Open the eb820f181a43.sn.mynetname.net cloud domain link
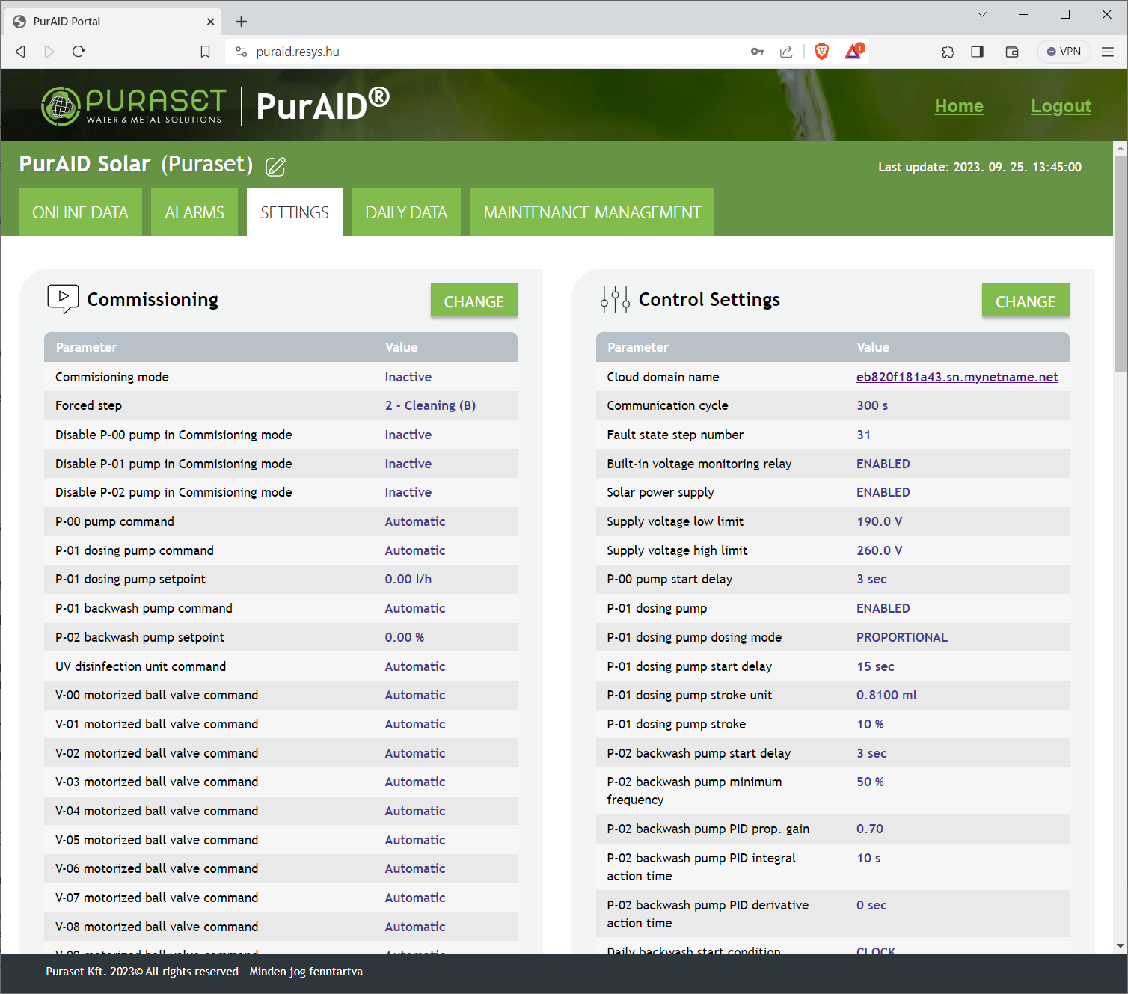This screenshot has width=1128, height=994. point(957,377)
